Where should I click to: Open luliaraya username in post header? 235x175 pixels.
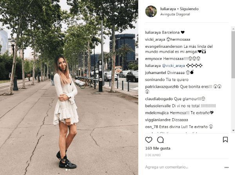(168, 9)
